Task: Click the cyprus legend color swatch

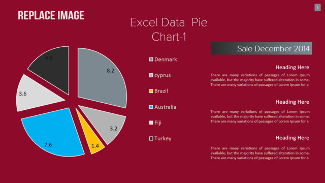Action: click(x=151, y=75)
